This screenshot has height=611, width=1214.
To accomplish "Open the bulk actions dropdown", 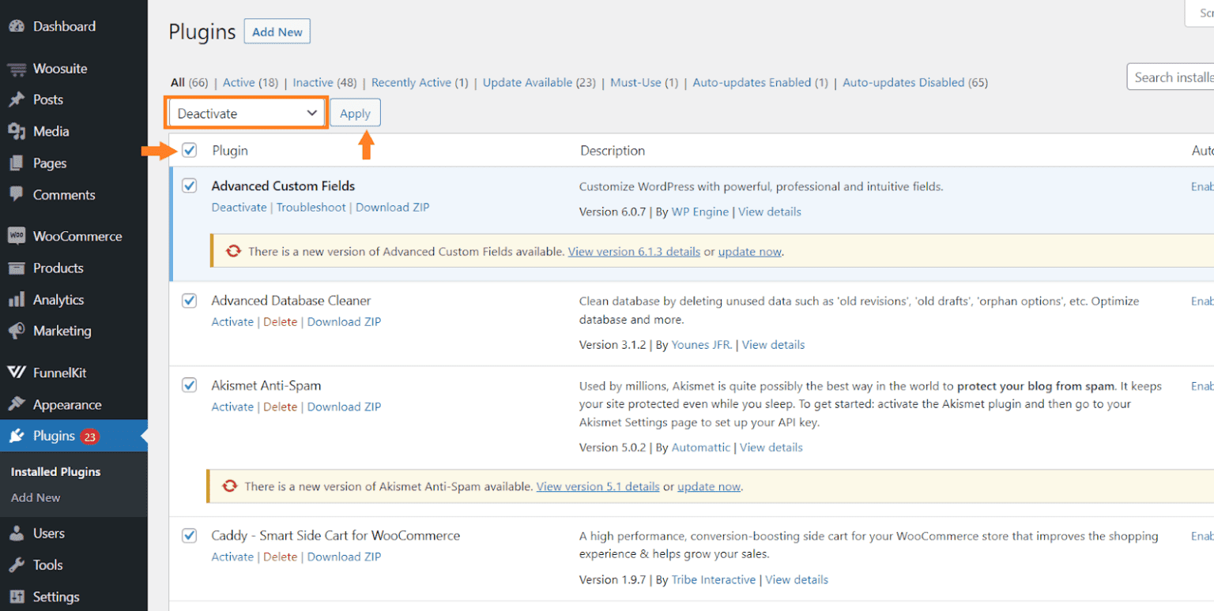I will [x=246, y=112].
